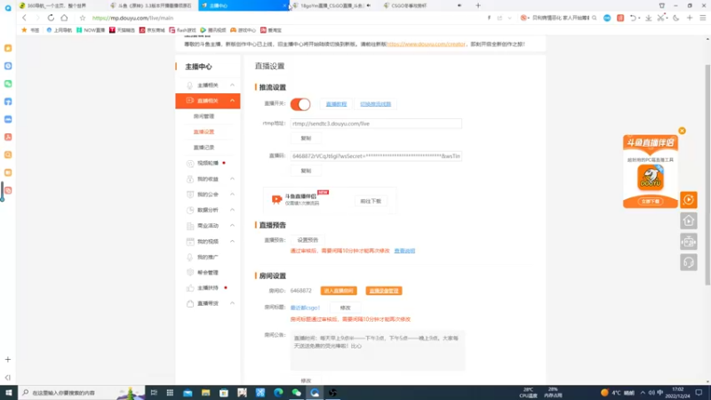Open the room title link 最近都csgo
This screenshot has height=400, width=711.
pos(305,308)
